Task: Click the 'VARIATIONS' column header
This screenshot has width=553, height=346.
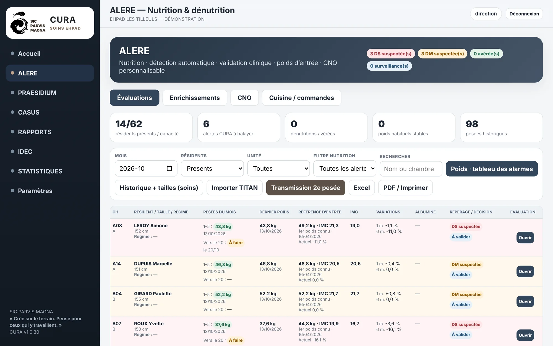Action: click(388, 212)
